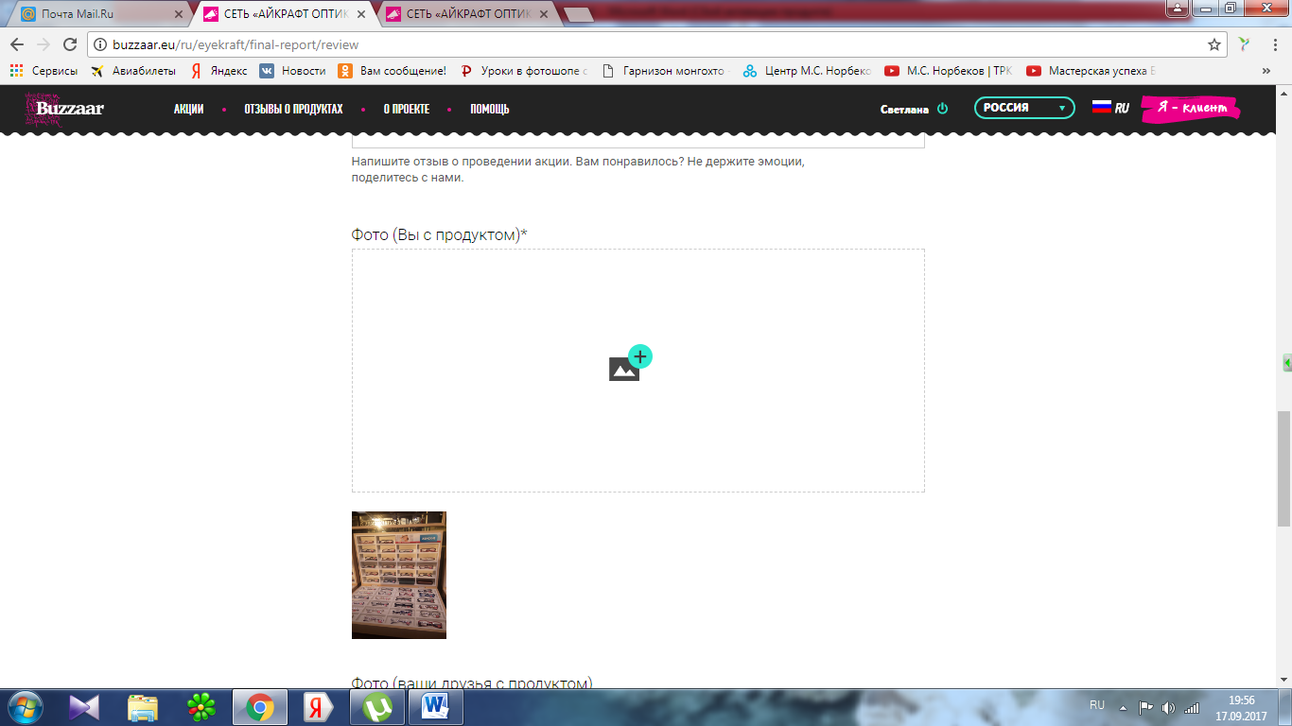Image resolution: width=1292 pixels, height=726 pixels.
Task: Show hidden bookmarks with the chevron
Action: pos(1266,71)
